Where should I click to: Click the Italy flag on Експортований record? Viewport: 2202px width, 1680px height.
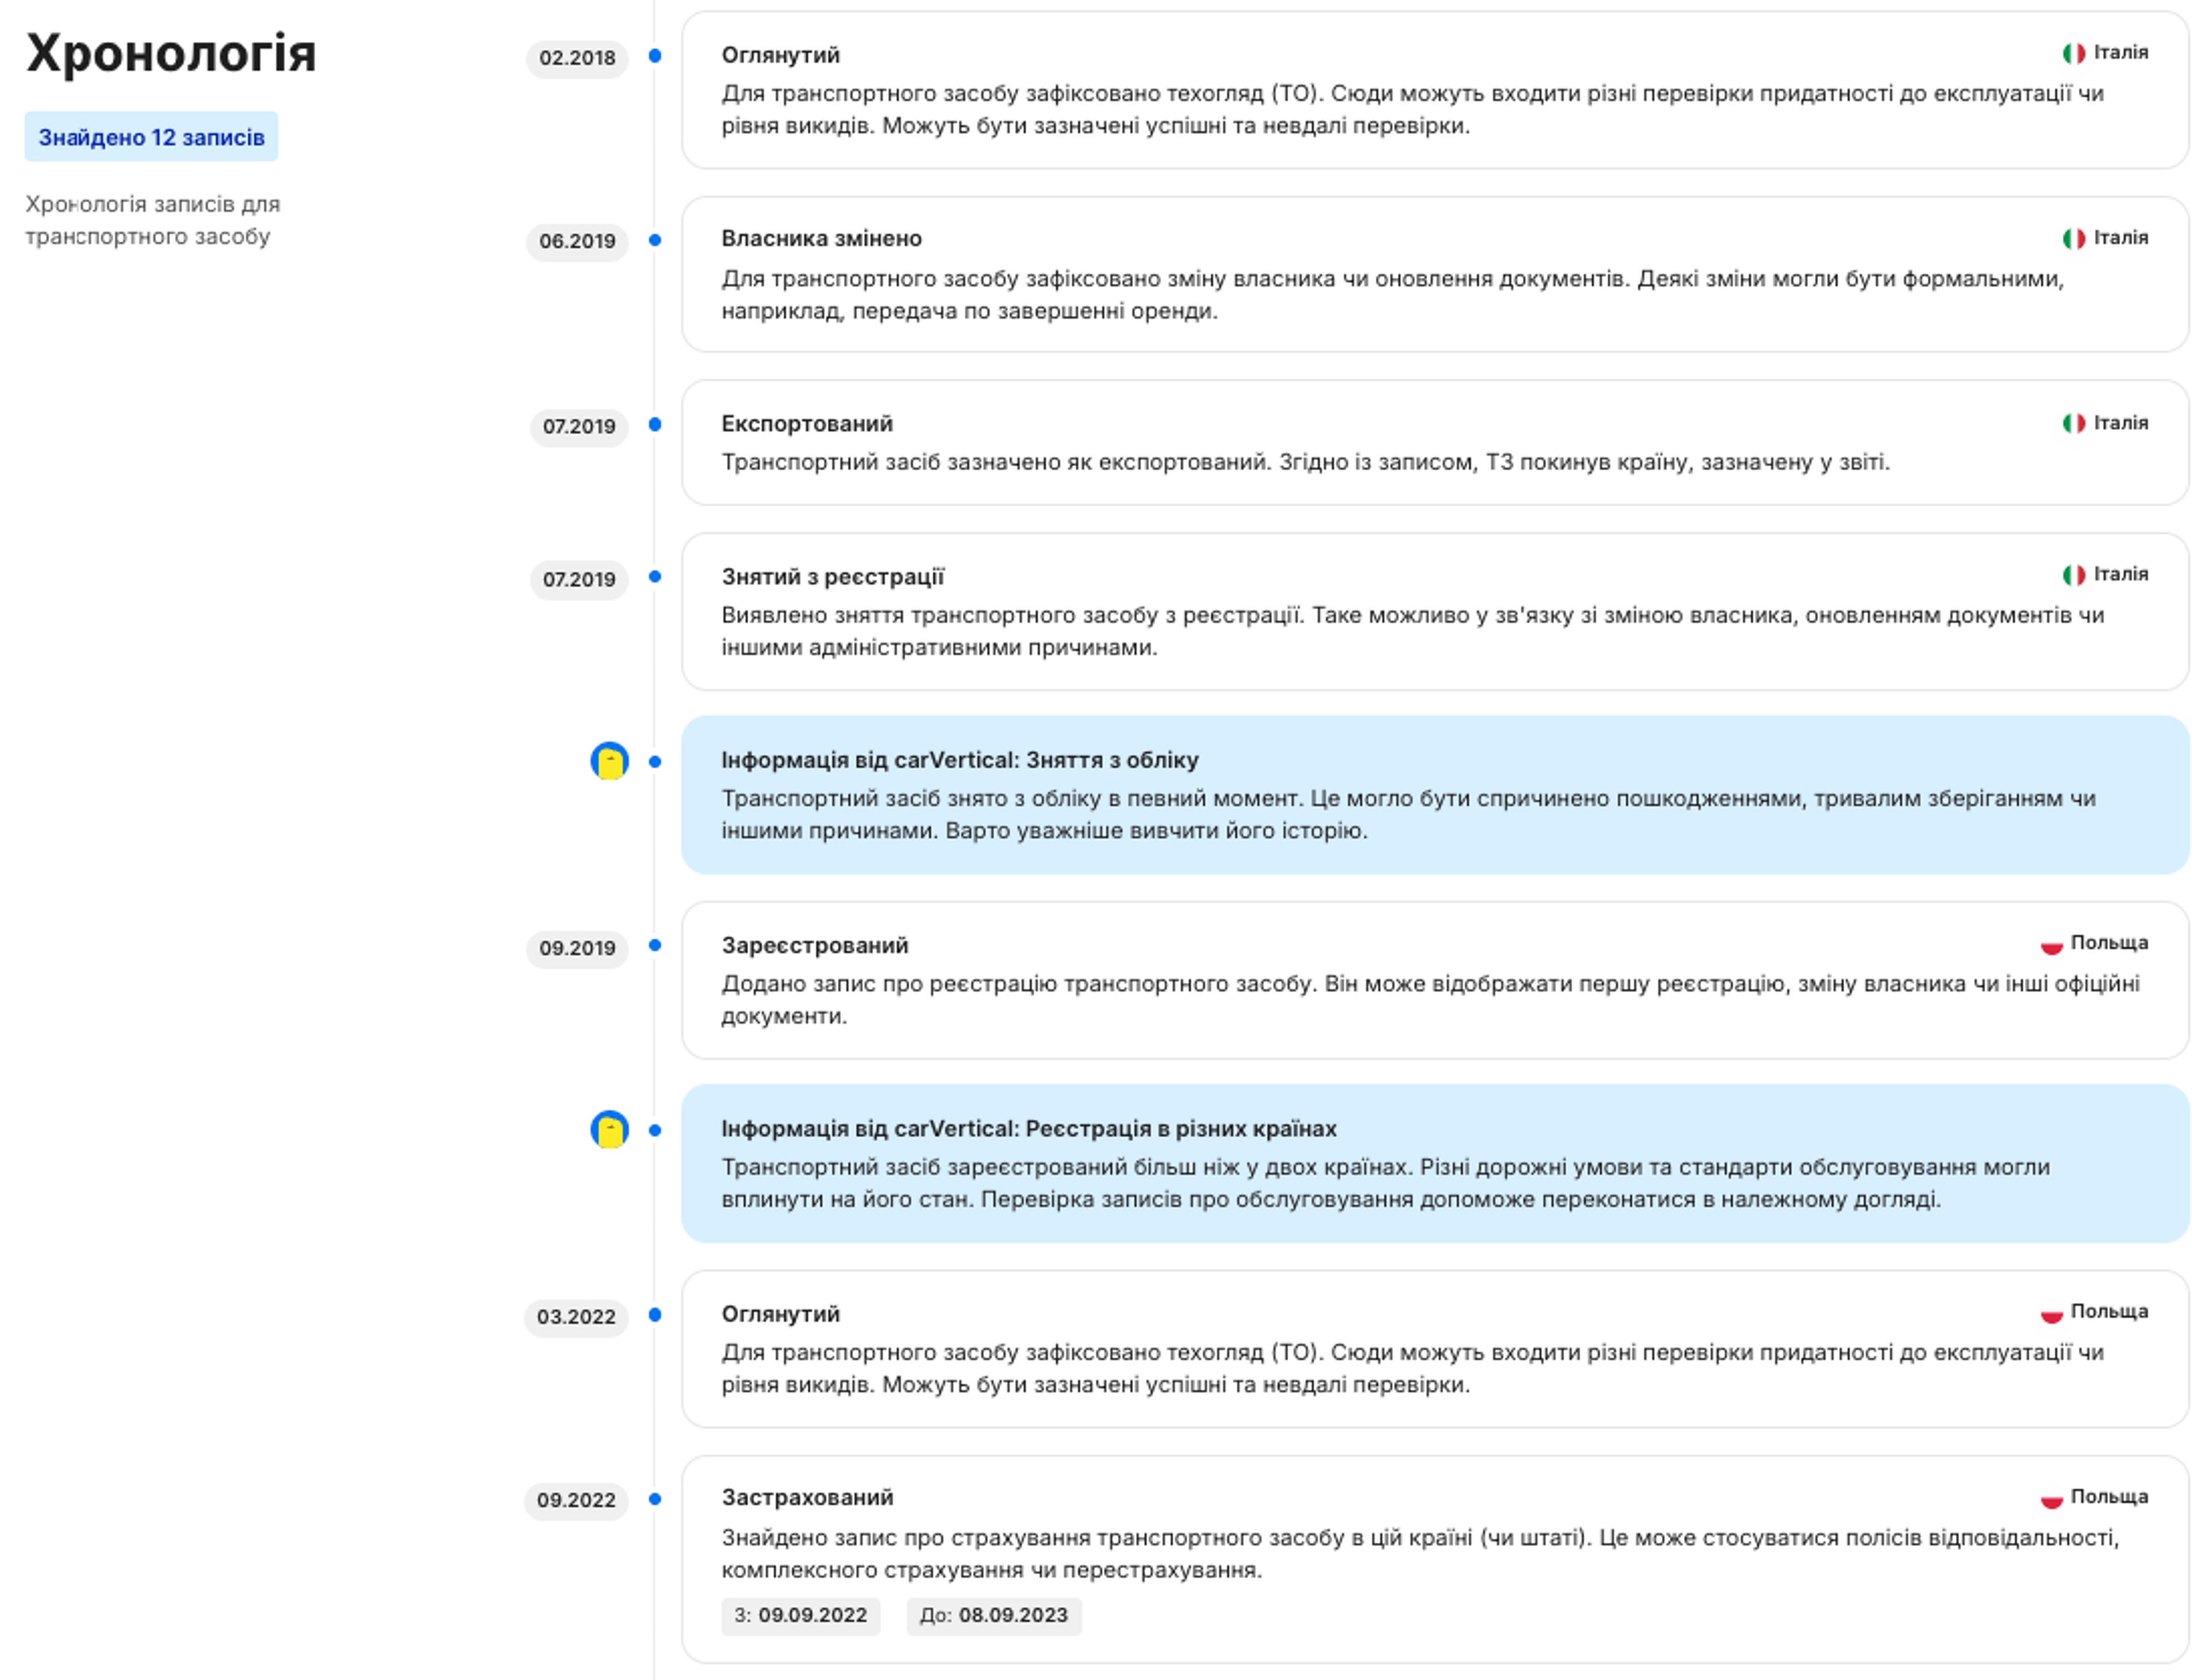point(2073,423)
